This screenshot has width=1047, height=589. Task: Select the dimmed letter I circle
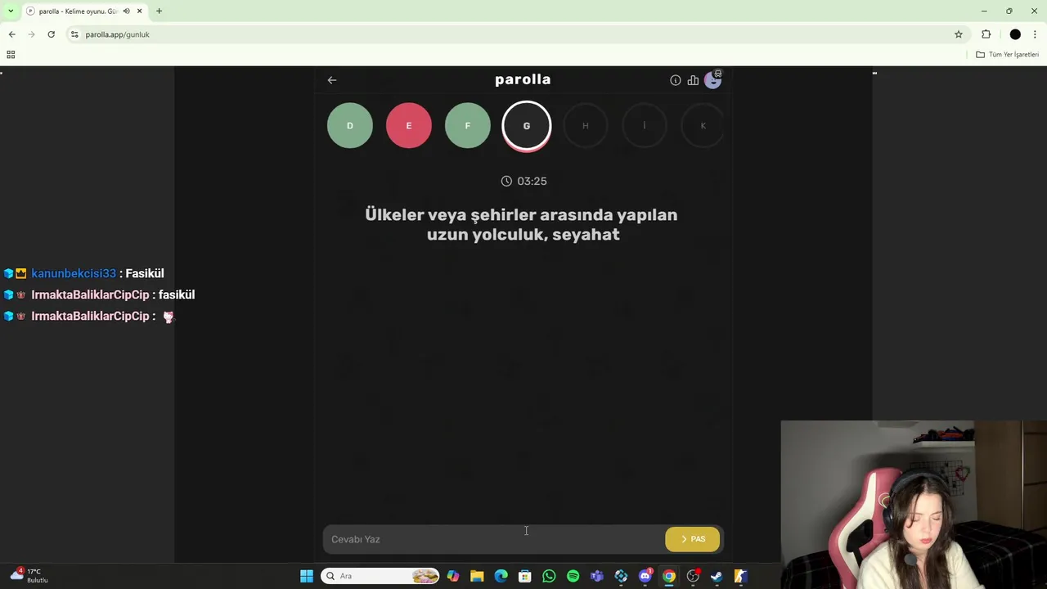[645, 125]
